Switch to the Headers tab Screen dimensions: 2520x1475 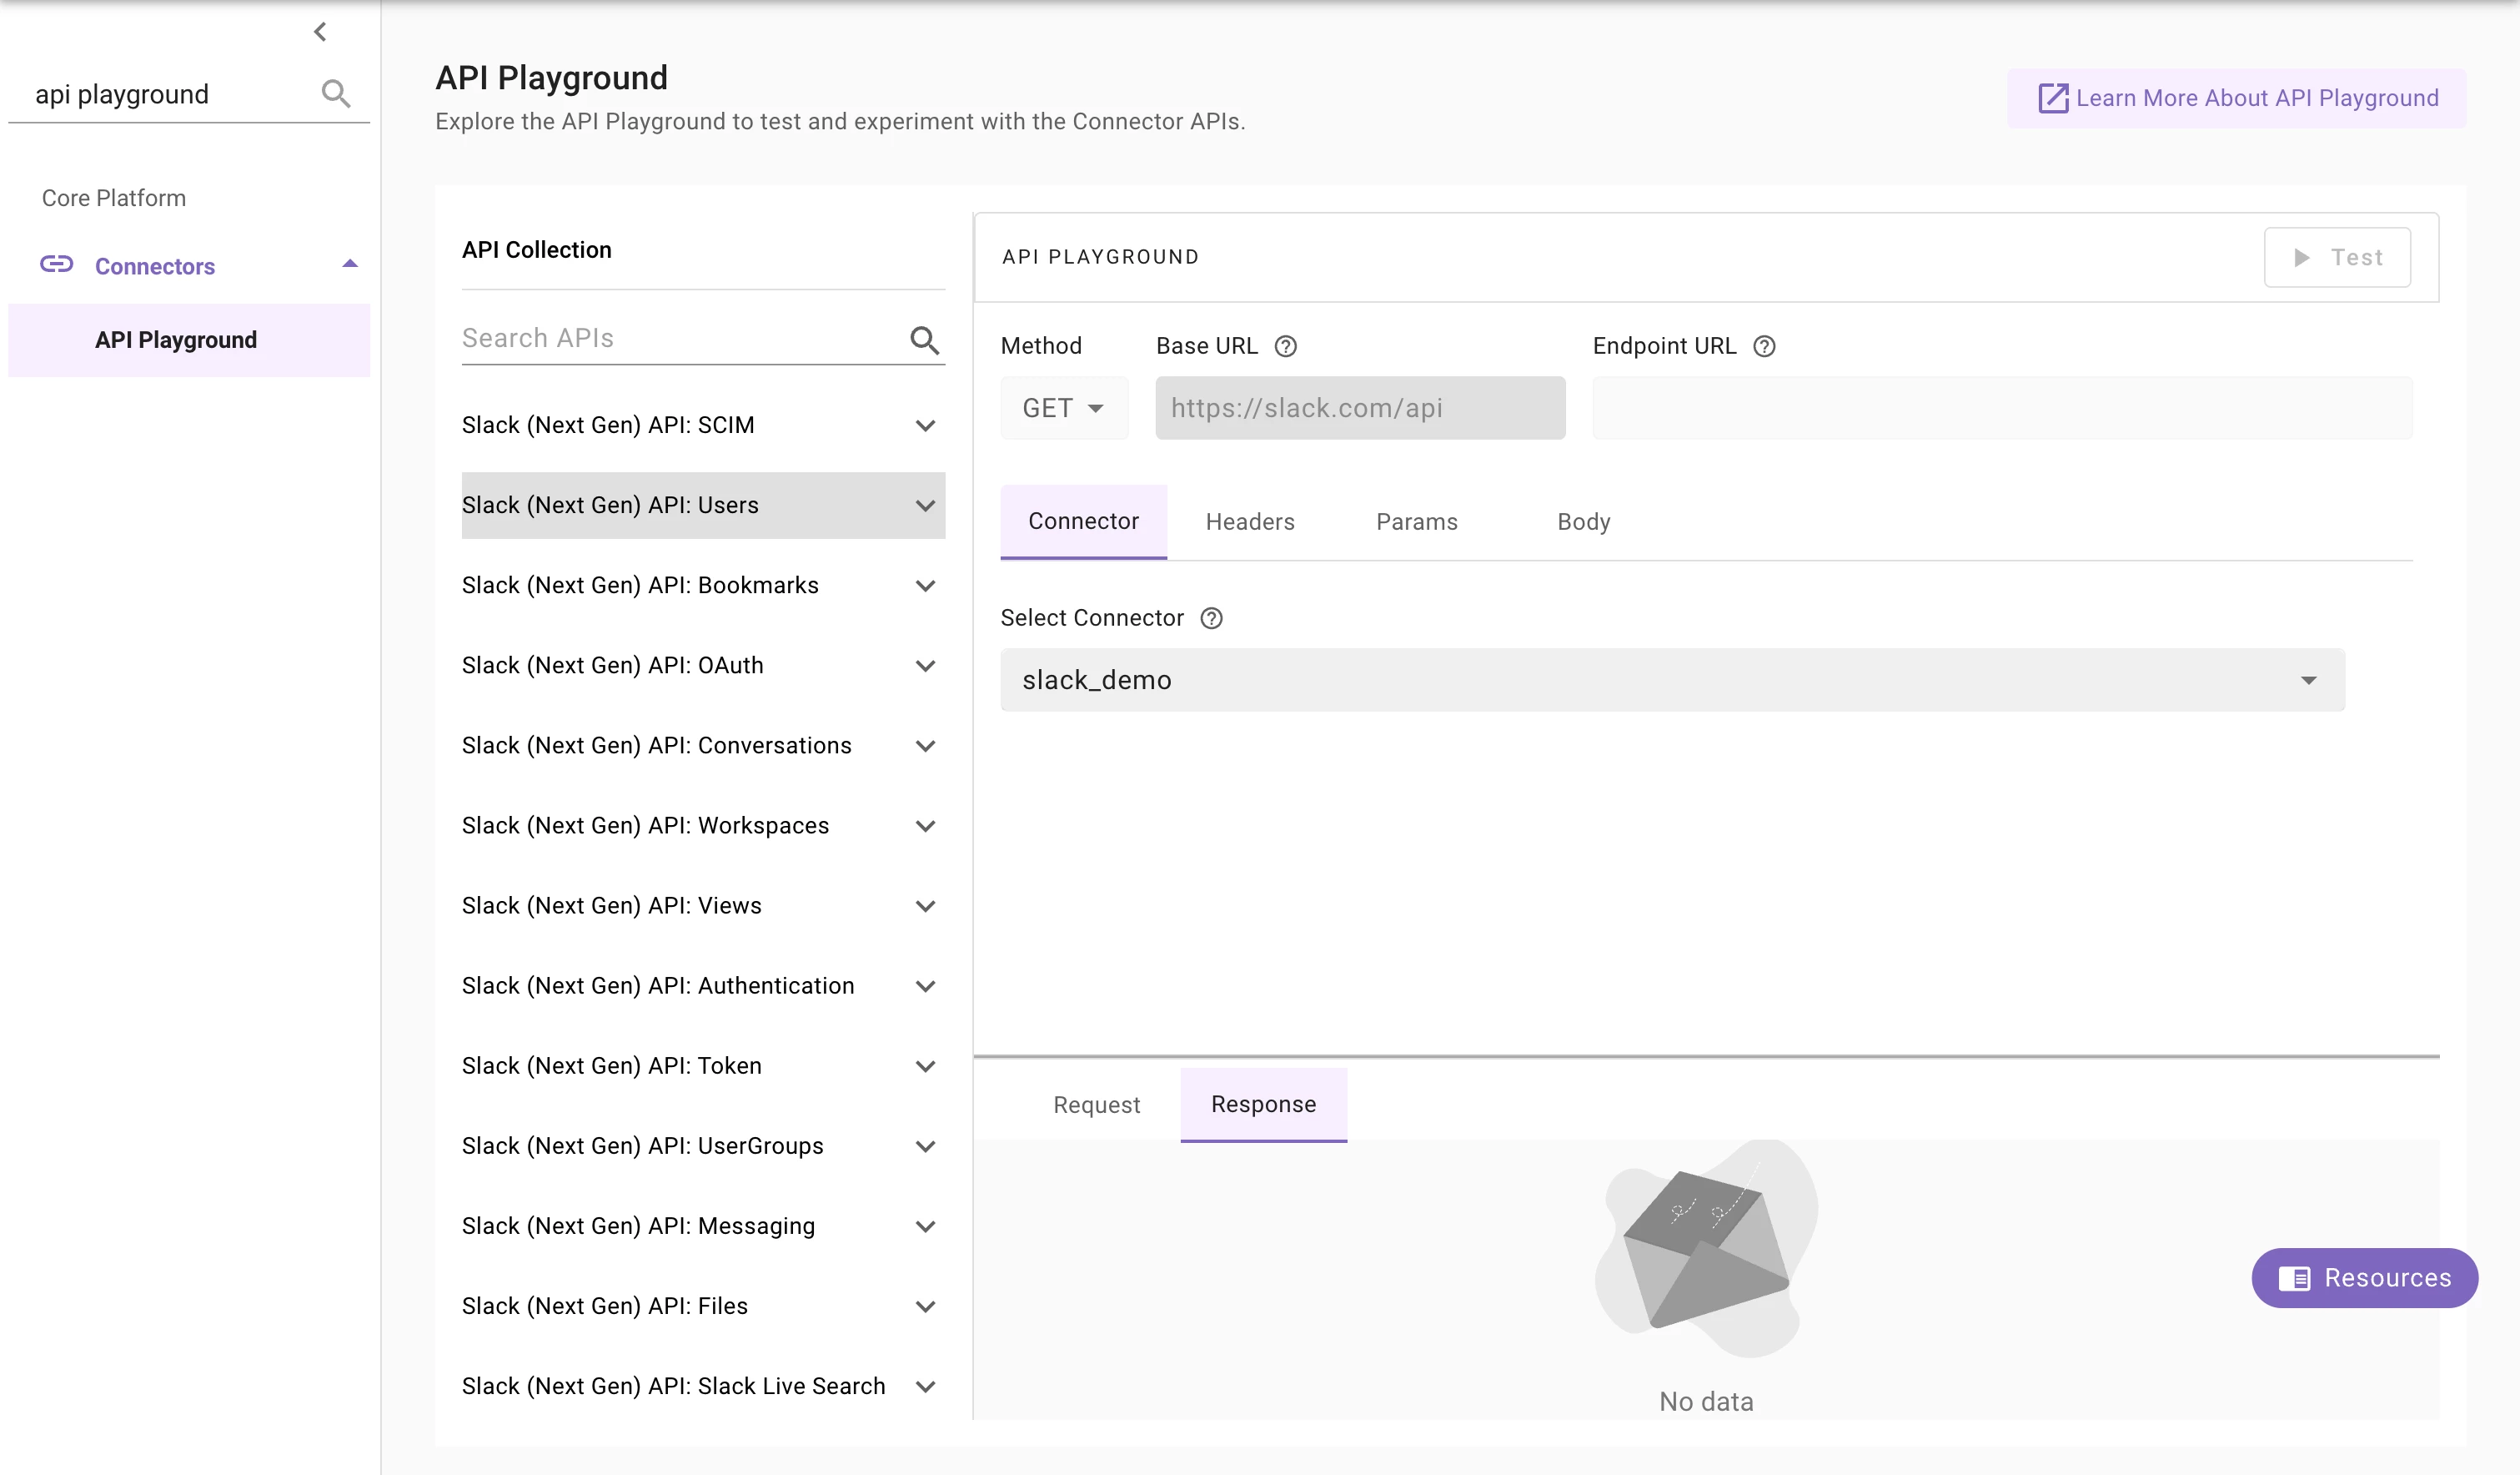[x=1249, y=522]
